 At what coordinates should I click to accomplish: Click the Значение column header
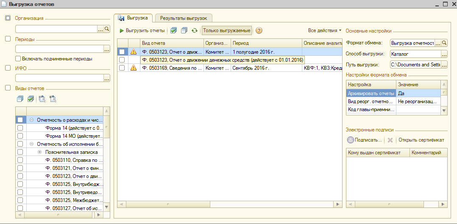coord(418,85)
